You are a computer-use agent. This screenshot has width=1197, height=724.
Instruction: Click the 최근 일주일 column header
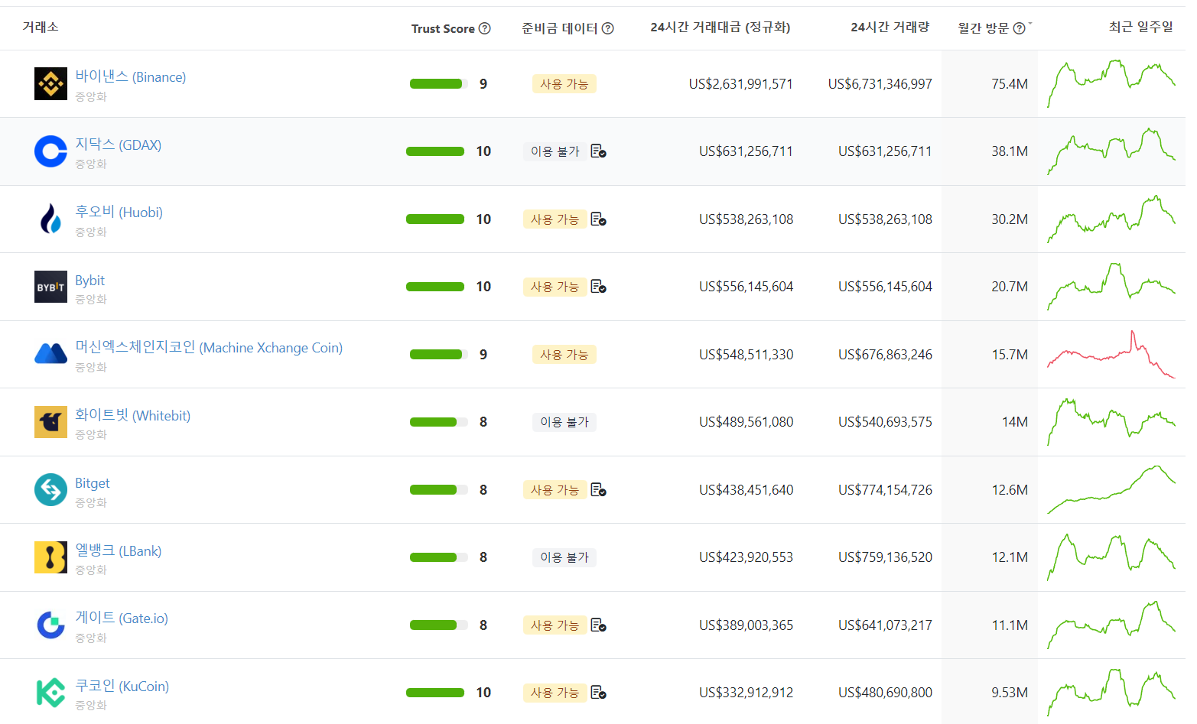[1141, 27]
